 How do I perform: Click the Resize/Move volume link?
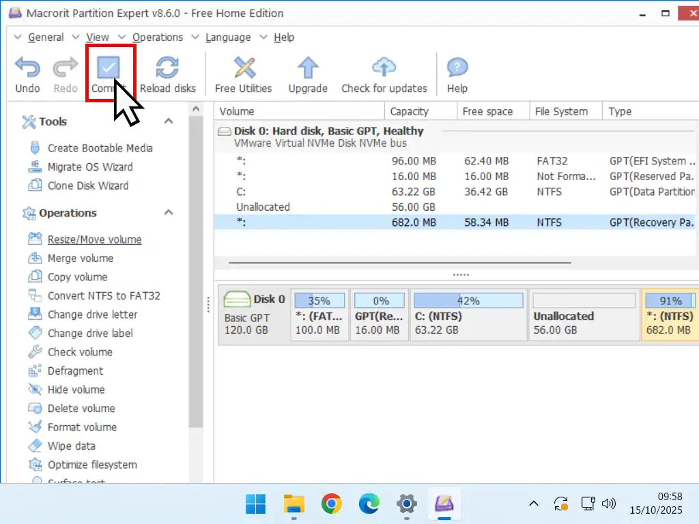click(x=94, y=239)
